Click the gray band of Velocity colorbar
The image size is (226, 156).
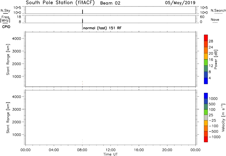pos(206,118)
